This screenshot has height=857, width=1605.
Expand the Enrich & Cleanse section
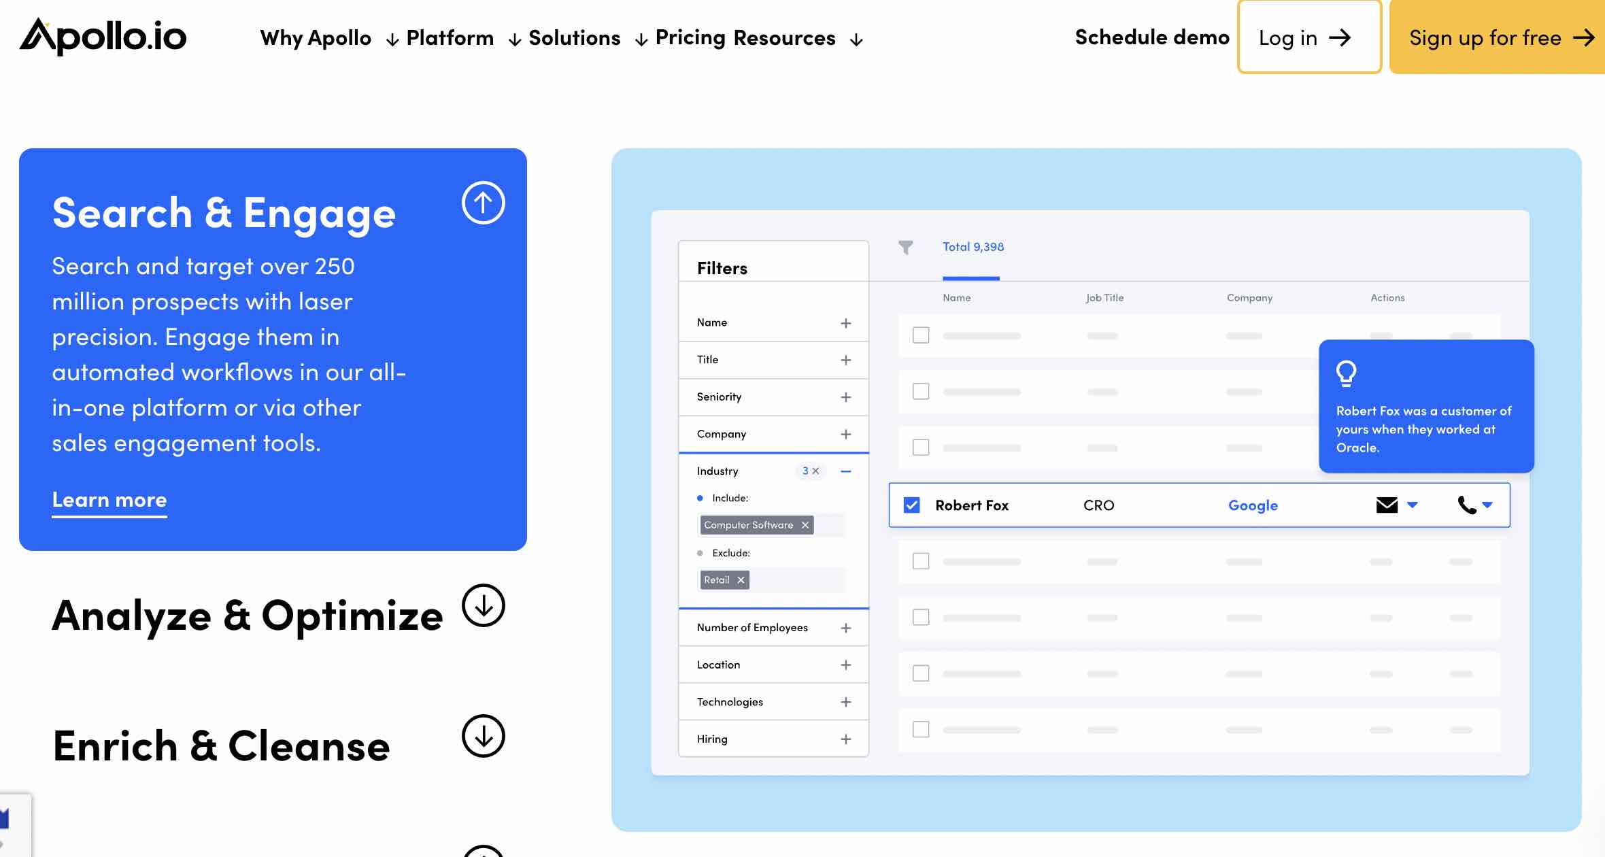483,736
